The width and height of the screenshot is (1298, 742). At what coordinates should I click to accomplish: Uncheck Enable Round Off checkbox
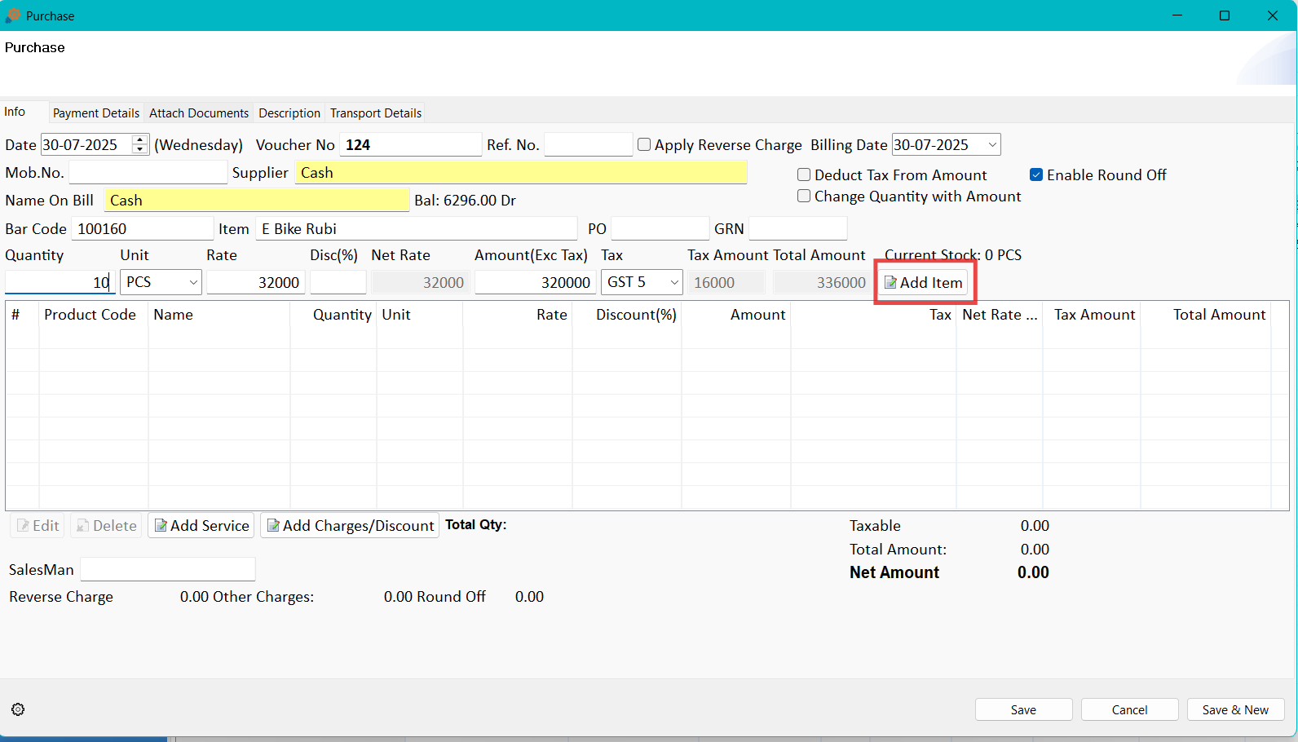coord(1036,174)
